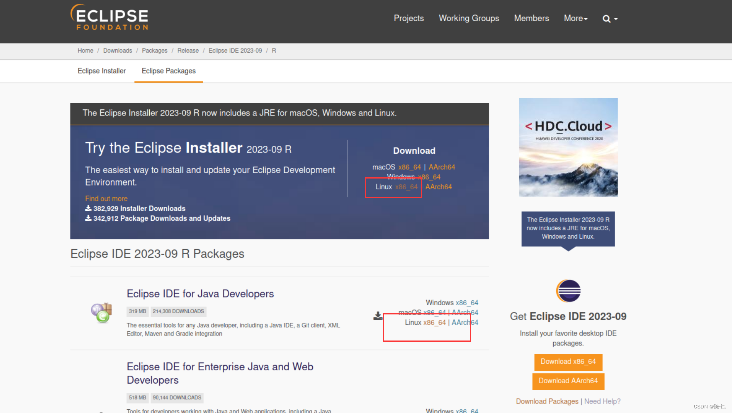Click the Eclipse IDE round logo

[568, 291]
